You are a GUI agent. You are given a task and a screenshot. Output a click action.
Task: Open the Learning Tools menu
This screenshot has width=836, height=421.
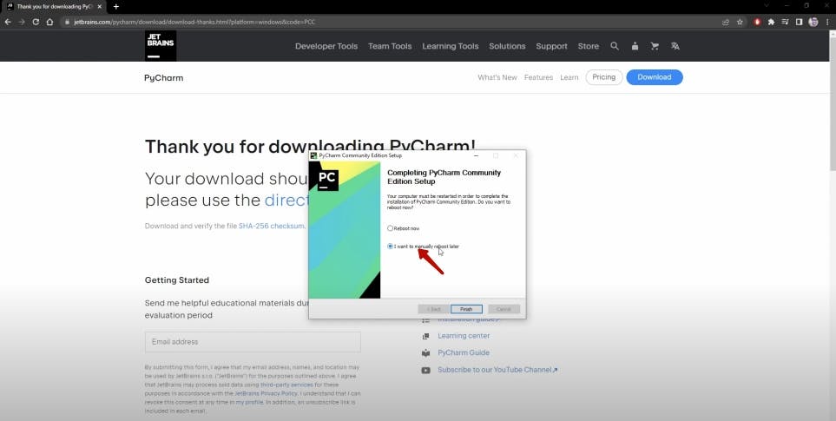coord(451,46)
